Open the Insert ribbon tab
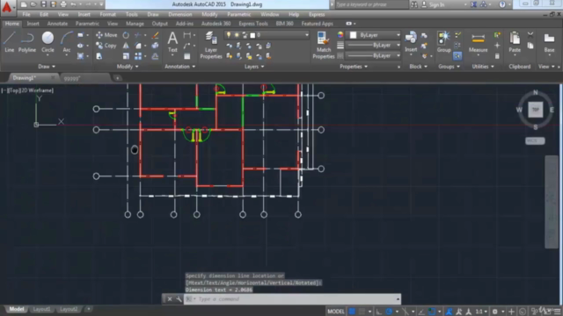The width and height of the screenshot is (563, 316). pos(33,24)
